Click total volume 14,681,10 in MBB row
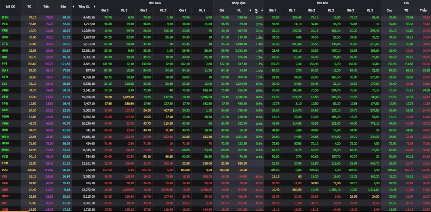Viewport: 431px width, 212px height. click(x=89, y=136)
